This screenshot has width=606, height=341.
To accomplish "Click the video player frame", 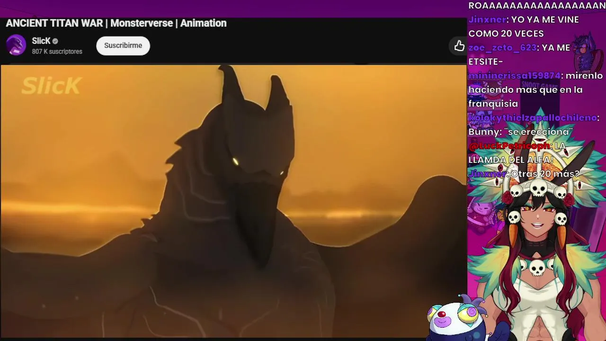I will 233,200.
